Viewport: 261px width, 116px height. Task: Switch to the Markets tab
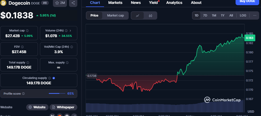pos(115,3)
